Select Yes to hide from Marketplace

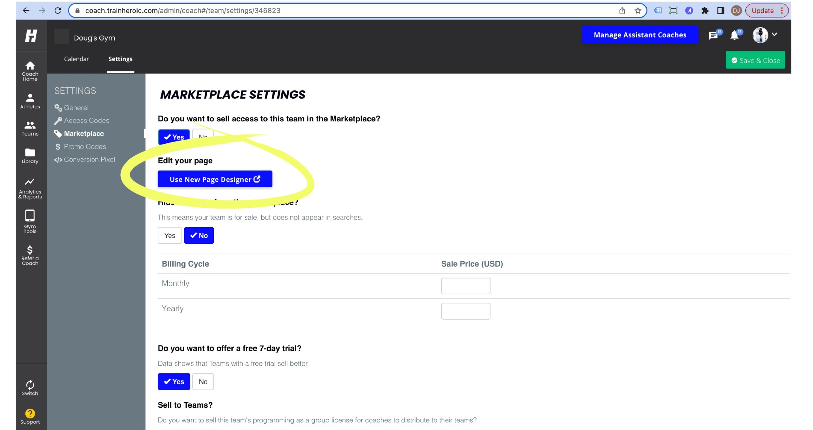click(170, 235)
